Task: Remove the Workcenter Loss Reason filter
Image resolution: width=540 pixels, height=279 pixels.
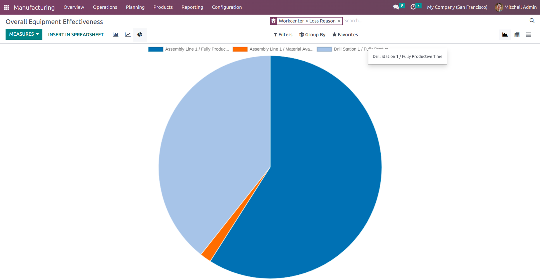Action: tap(339, 21)
